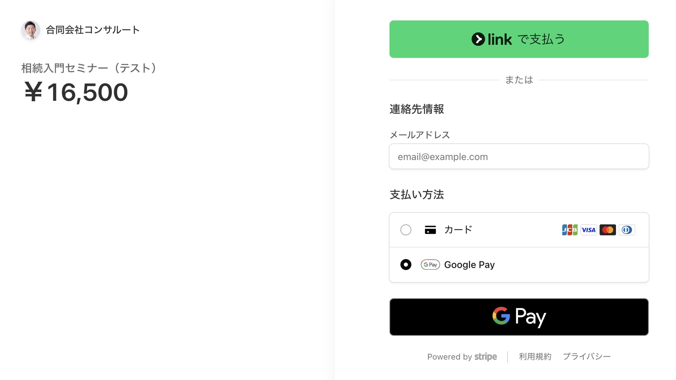Click the Link logo arrow icon

click(478, 39)
